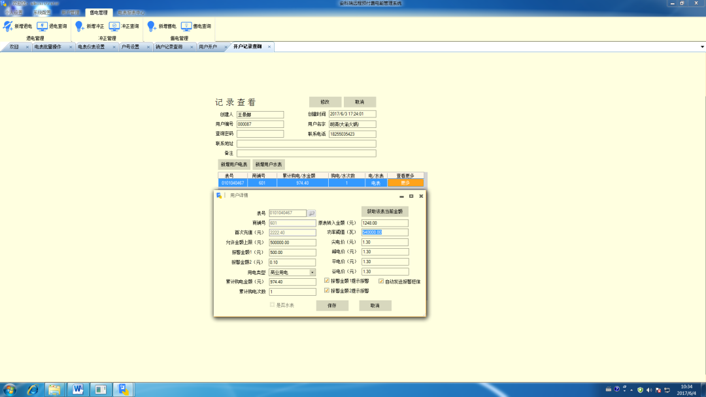
Task: Click orange 更多 button in table row
Action: (x=406, y=183)
